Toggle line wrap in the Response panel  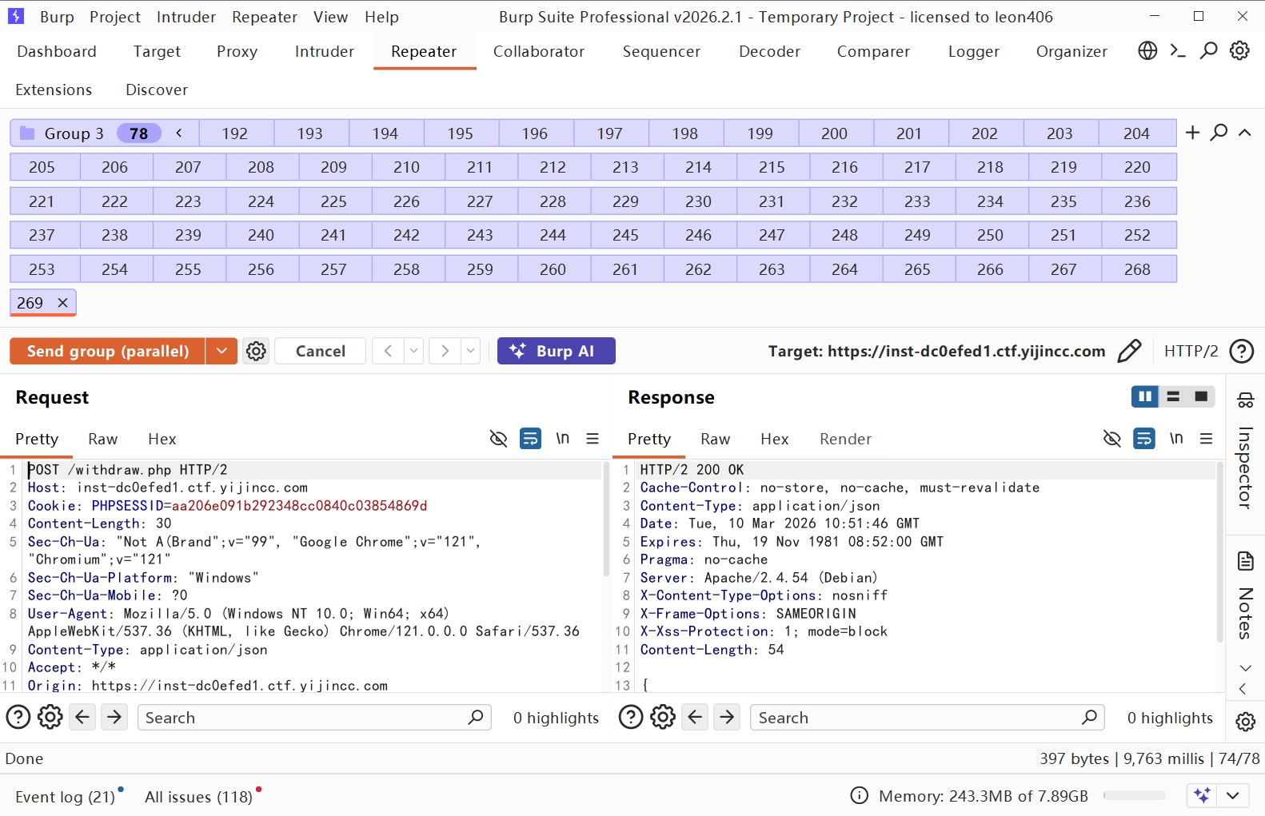pos(1144,439)
